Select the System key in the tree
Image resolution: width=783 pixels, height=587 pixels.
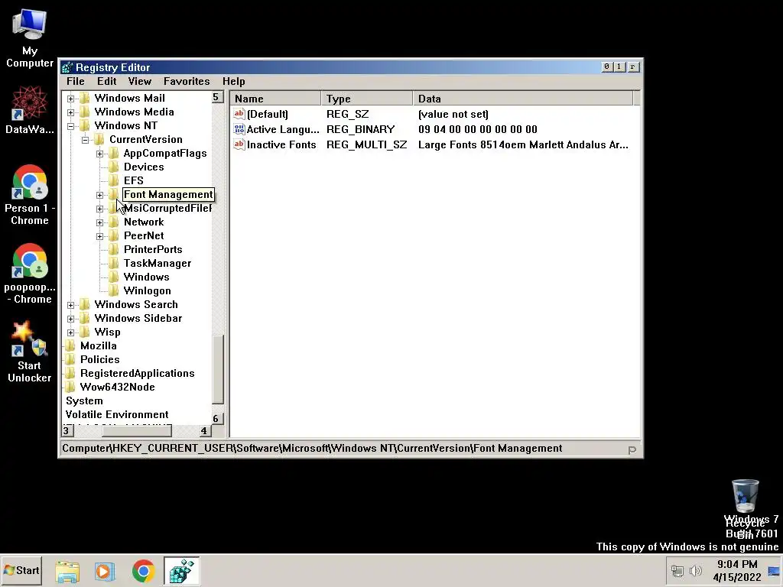(x=84, y=401)
